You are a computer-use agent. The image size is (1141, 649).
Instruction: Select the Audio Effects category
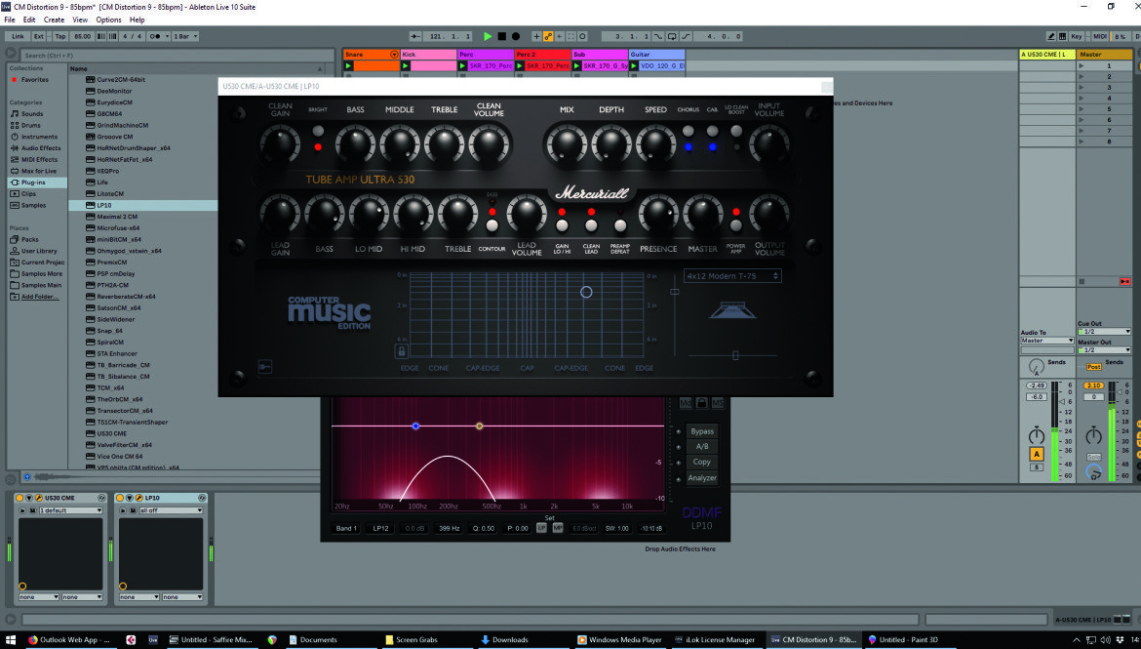coord(38,148)
